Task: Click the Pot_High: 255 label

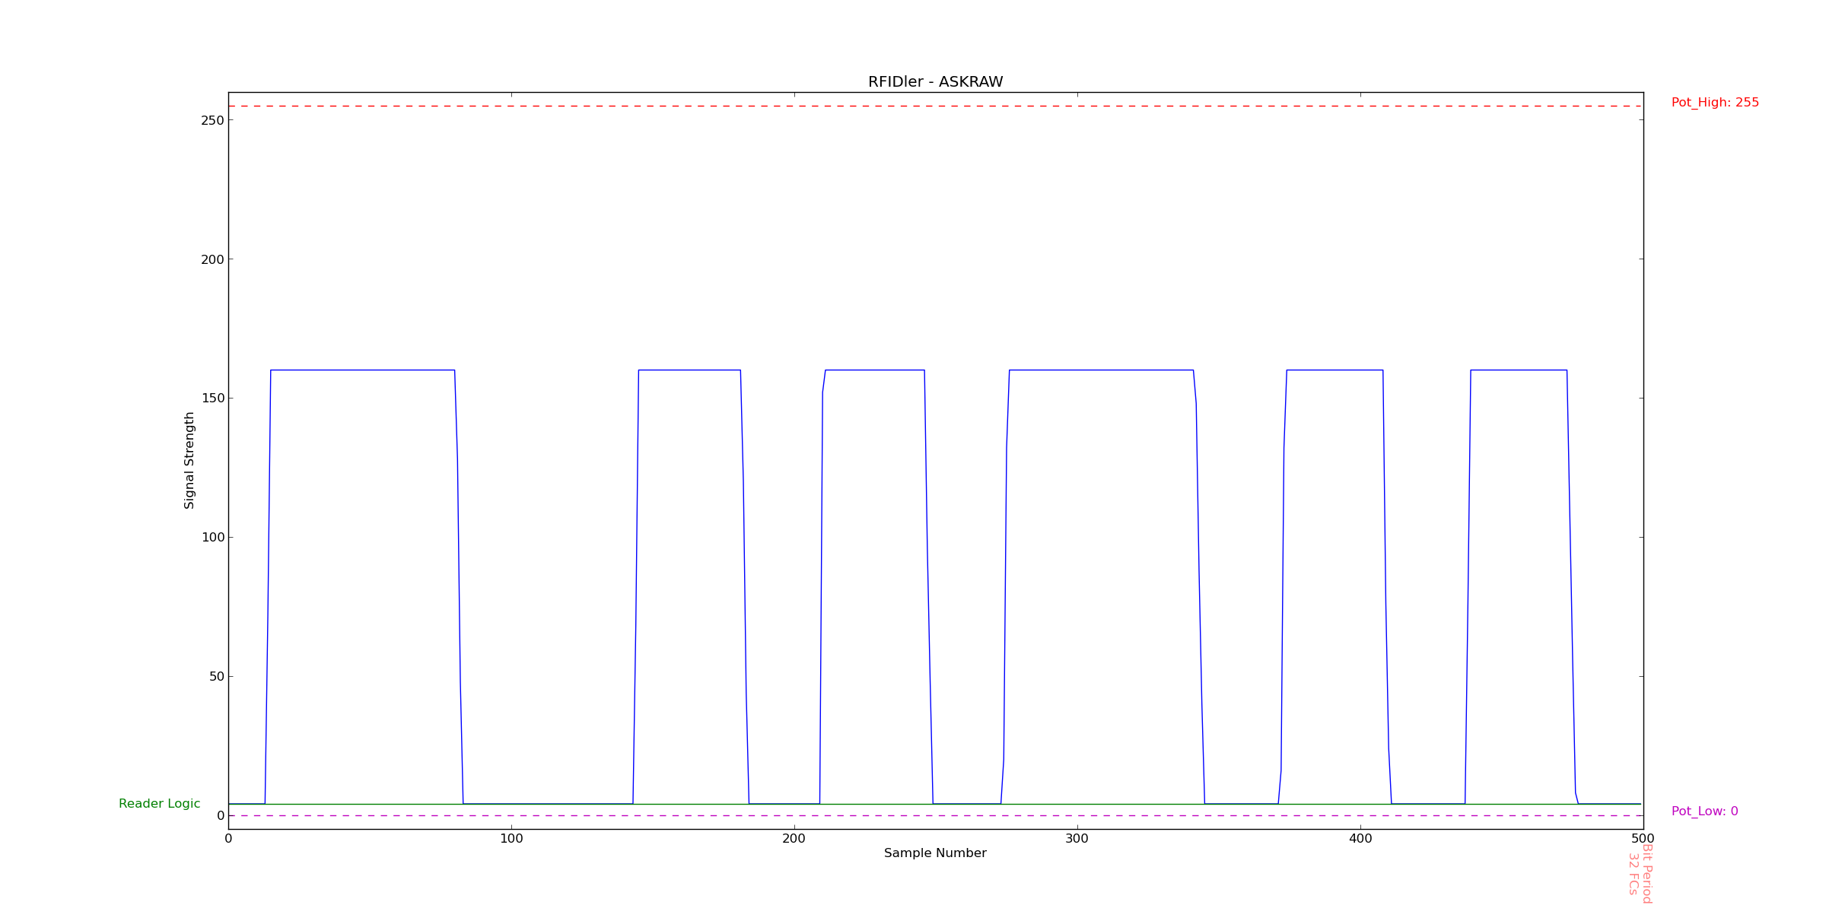Action: [x=1715, y=103]
